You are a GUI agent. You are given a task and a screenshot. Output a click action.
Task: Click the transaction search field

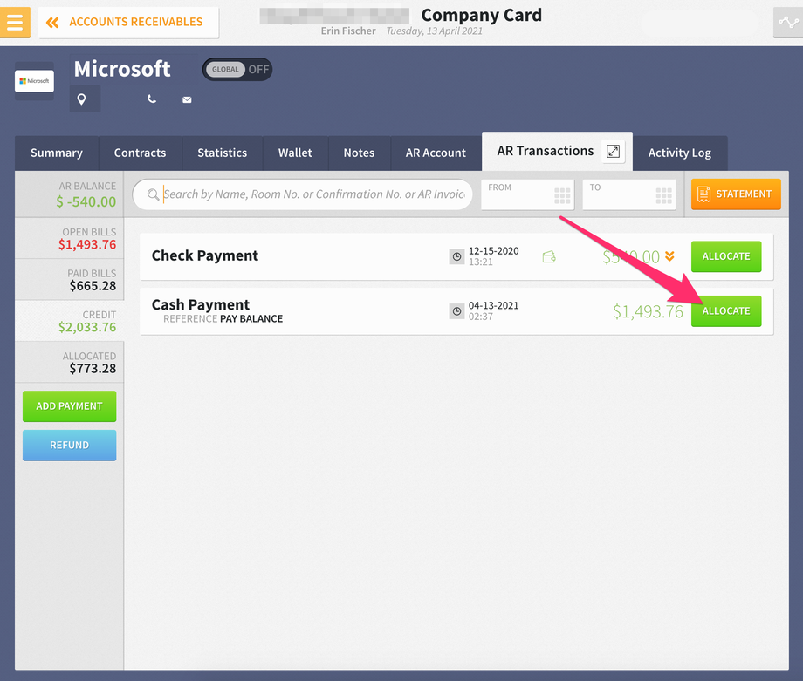pos(303,194)
